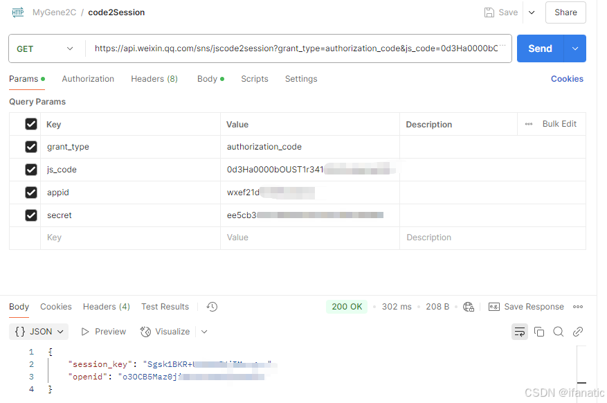The height and width of the screenshot is (403, 607).
Task: Uncheck the grant_type parameter checkbox
Action: click(x=31, y=147)
